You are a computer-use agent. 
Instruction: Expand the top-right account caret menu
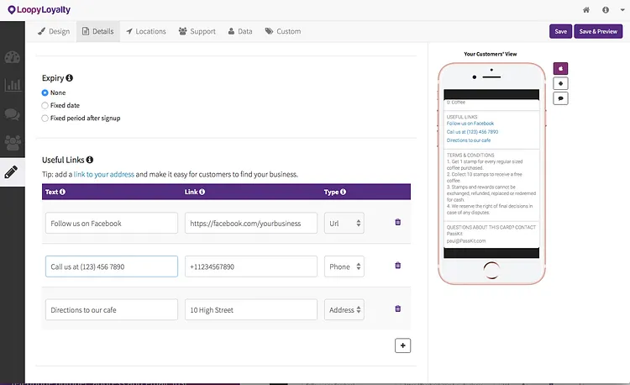pos(622,10)
